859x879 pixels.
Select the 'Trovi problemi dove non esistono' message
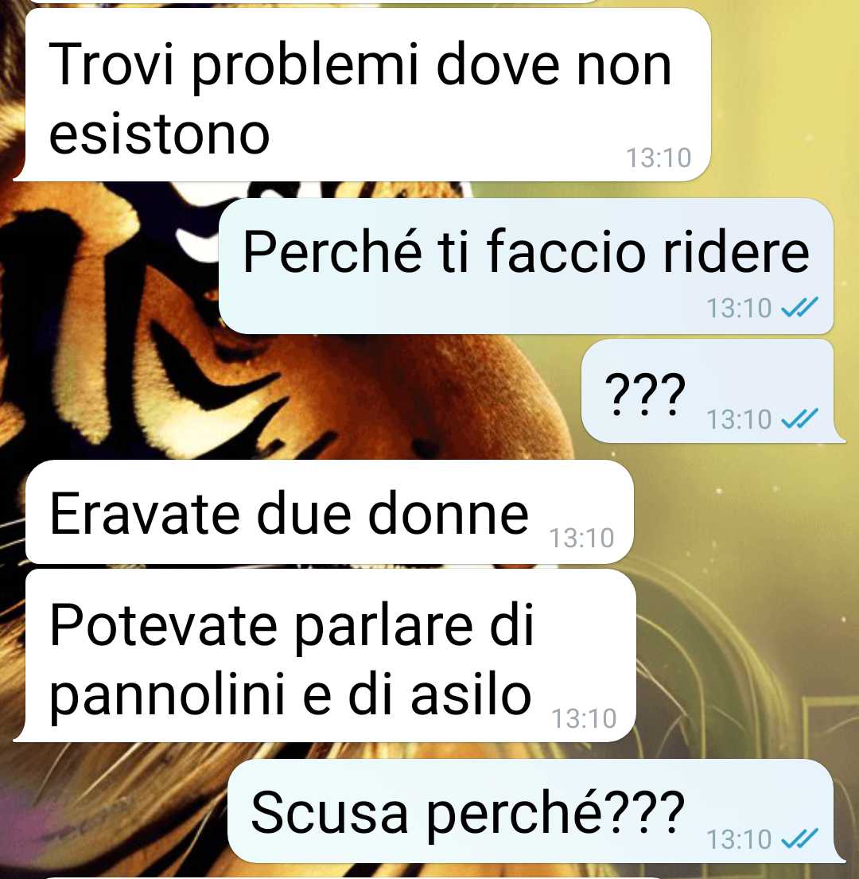[x=362, y=95]
